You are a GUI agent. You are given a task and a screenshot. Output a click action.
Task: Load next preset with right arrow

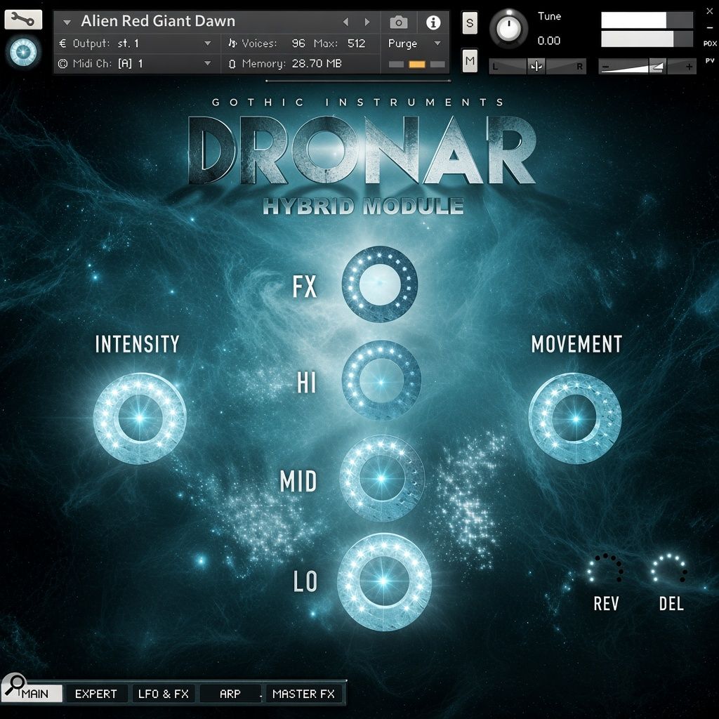(x=367, y=22)
